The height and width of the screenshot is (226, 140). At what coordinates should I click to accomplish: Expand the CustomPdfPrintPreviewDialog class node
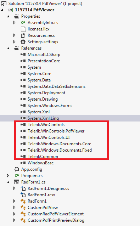[14, 220]
